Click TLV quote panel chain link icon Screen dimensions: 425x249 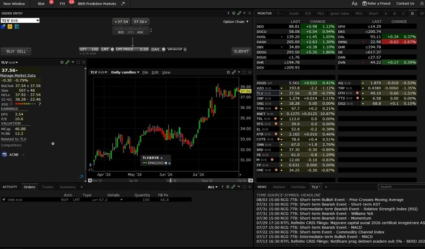(67, 62)
